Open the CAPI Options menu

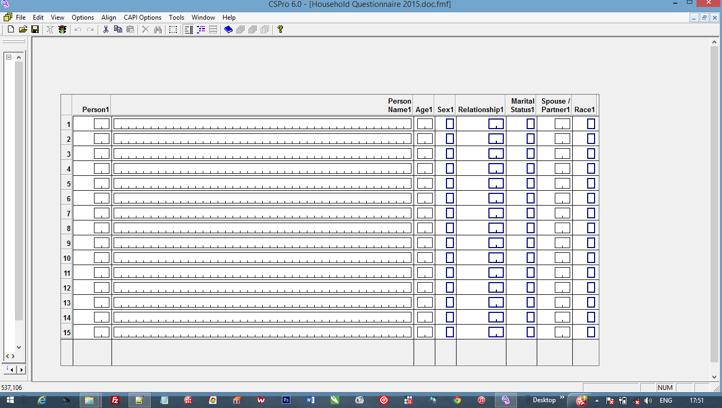pyautogui.click(x=143, y=18)
